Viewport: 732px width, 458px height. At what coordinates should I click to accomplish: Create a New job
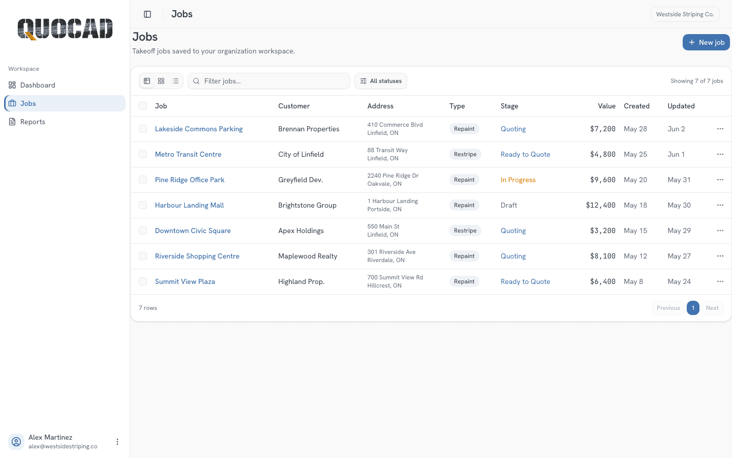coord(706,42)
